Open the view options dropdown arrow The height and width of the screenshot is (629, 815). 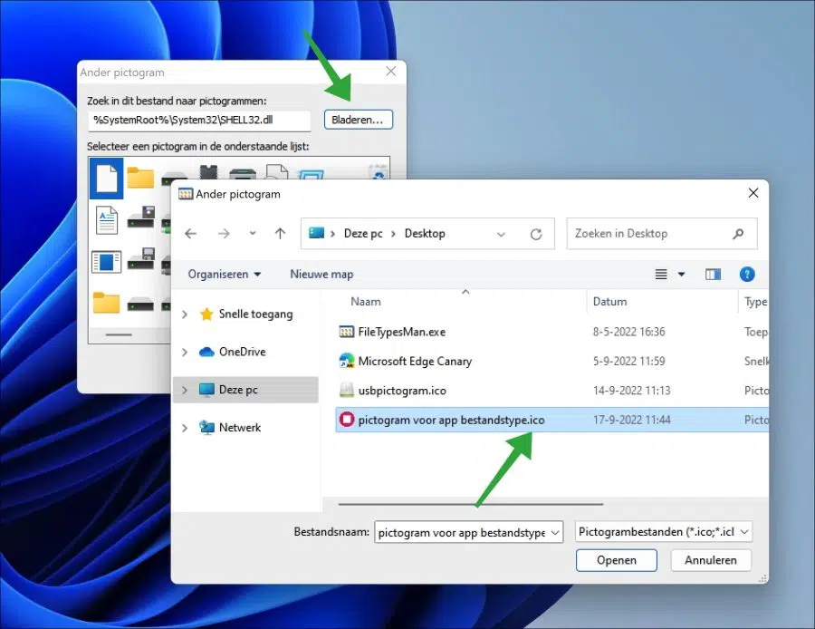[681, 275]
